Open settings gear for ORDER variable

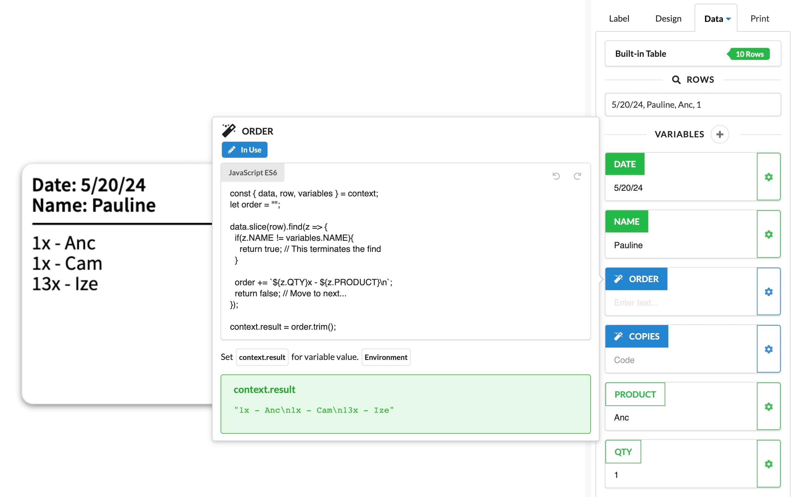768,291
